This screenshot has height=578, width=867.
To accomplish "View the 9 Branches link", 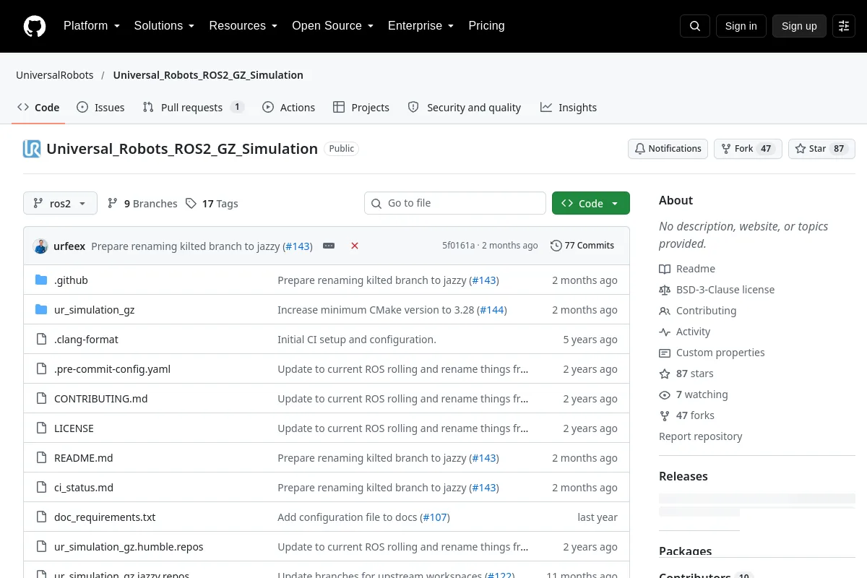I will pos(142,204).
